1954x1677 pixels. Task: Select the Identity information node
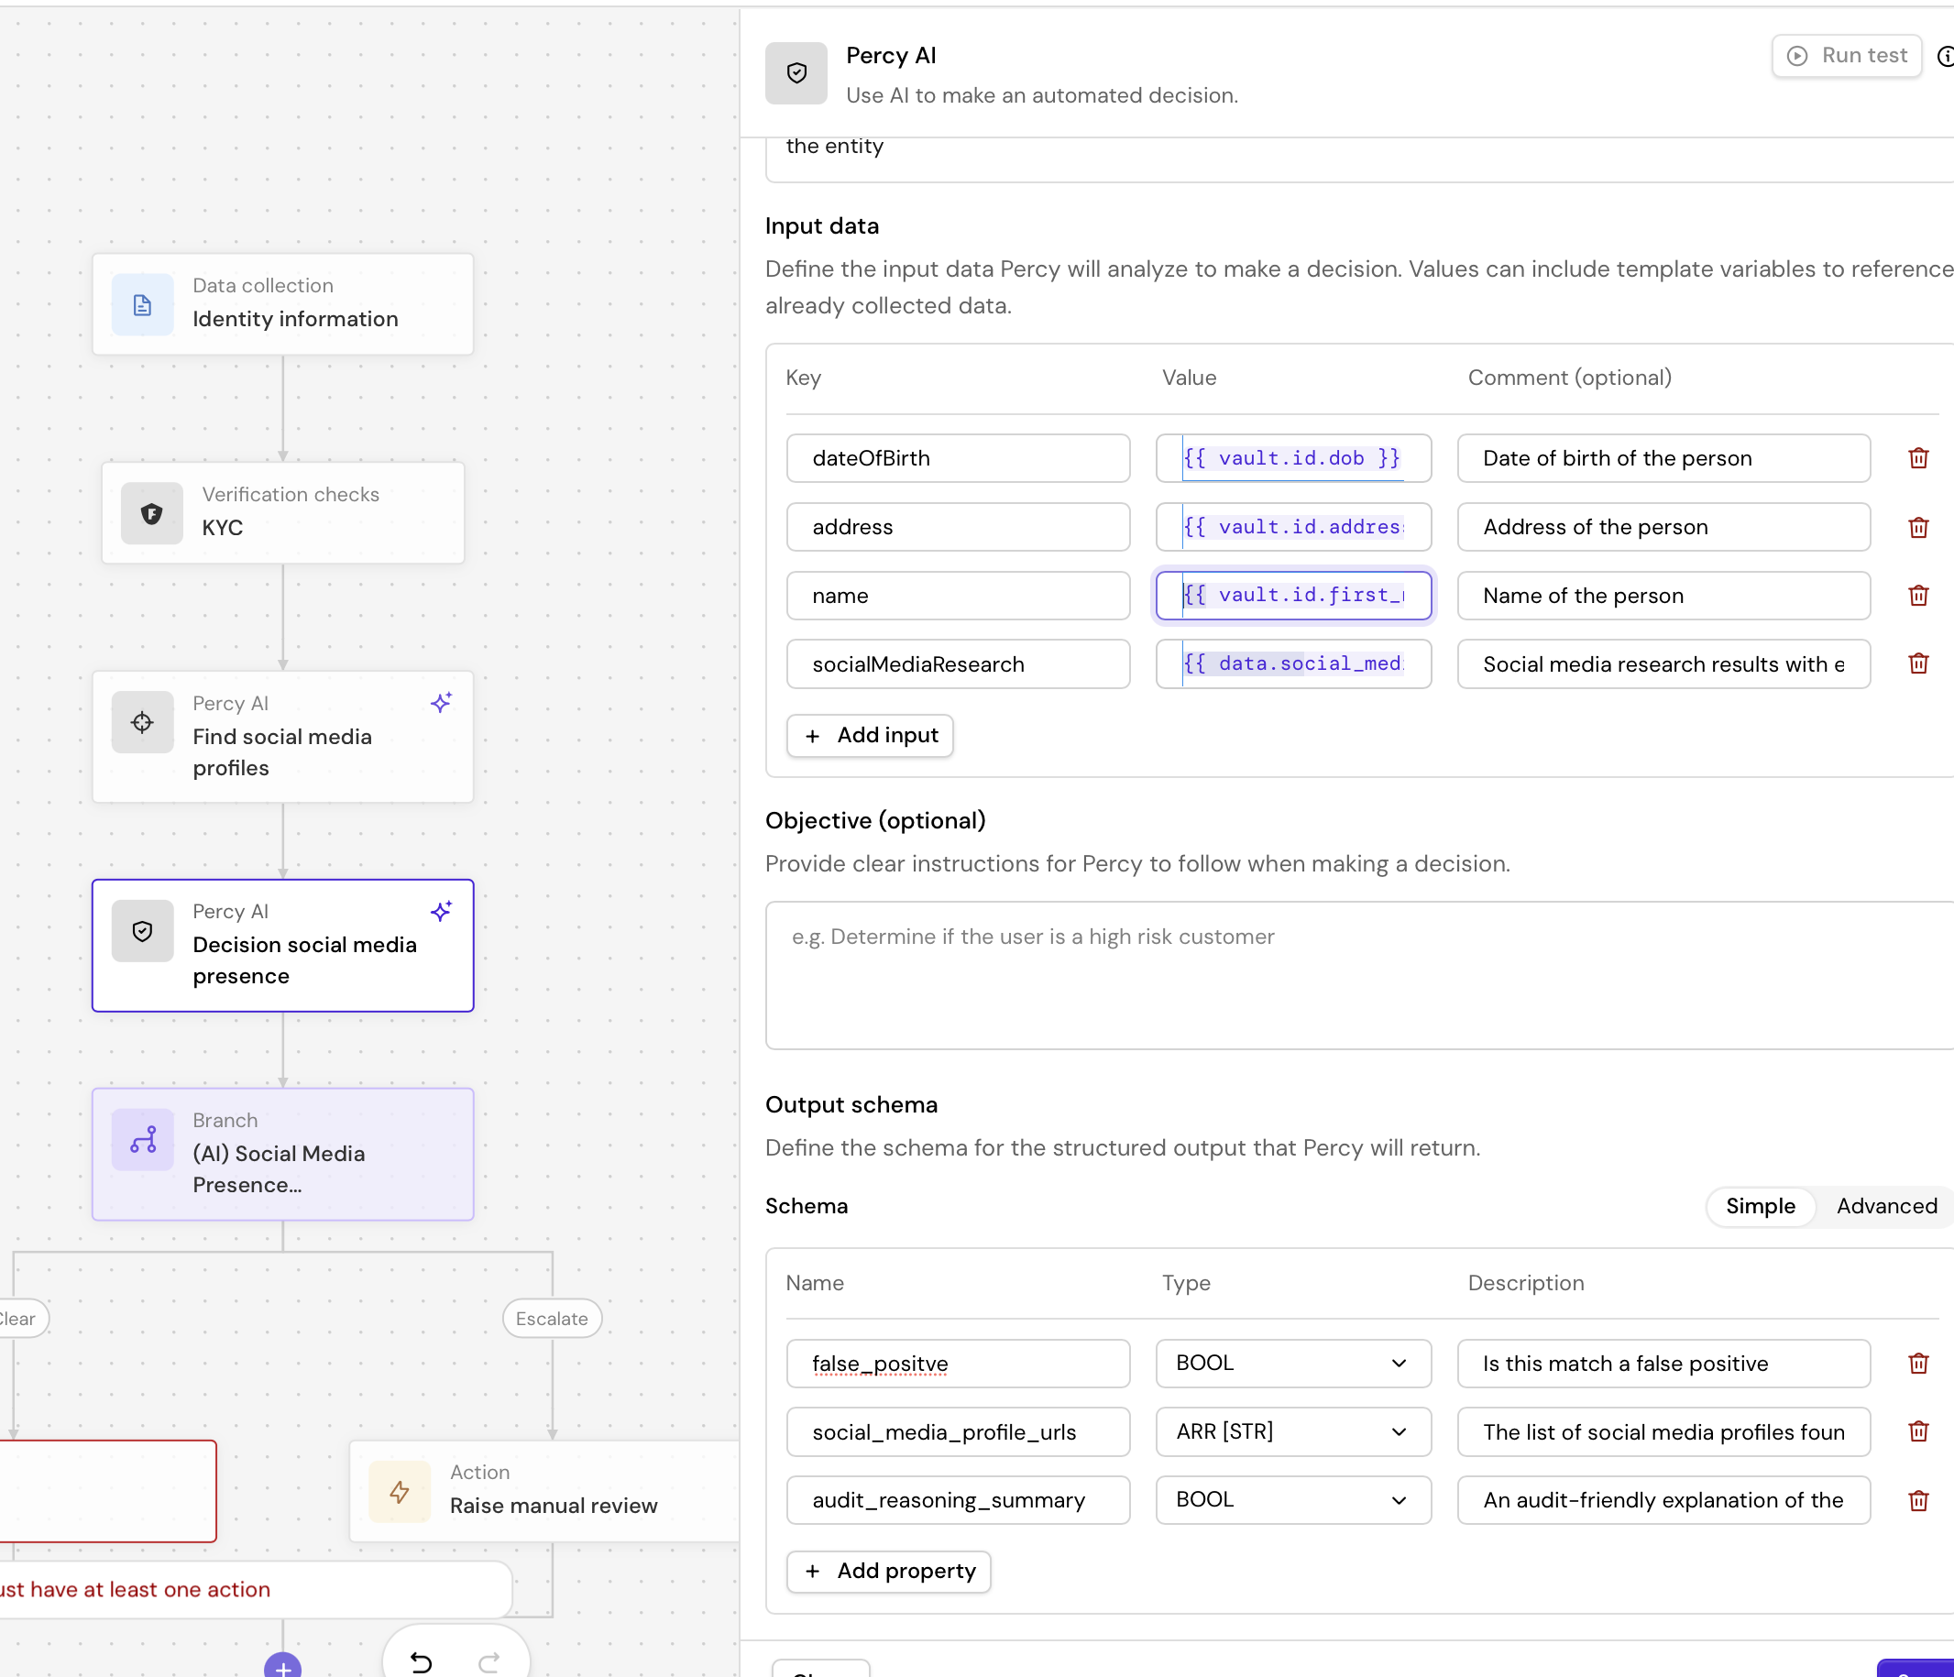(283, 303)
